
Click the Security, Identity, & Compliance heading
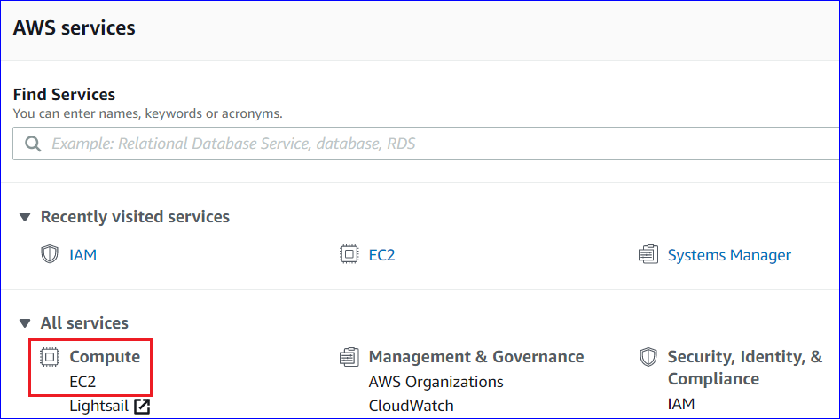point(744,368)
